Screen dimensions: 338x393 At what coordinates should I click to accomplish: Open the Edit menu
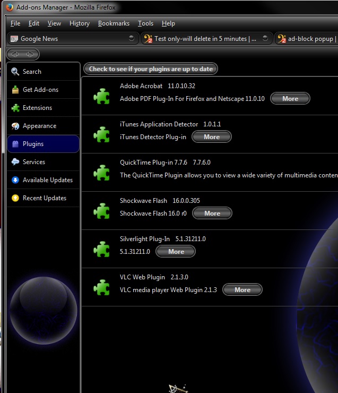[34, 23]
